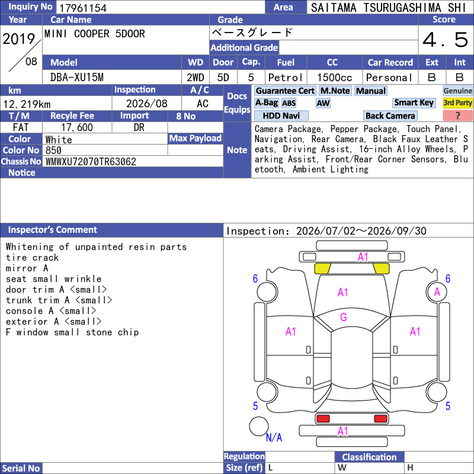Select comment line 'seat small wrinkle'
Image resolution: width=474 pixels, height=474 pixels.
click(53, 278)
